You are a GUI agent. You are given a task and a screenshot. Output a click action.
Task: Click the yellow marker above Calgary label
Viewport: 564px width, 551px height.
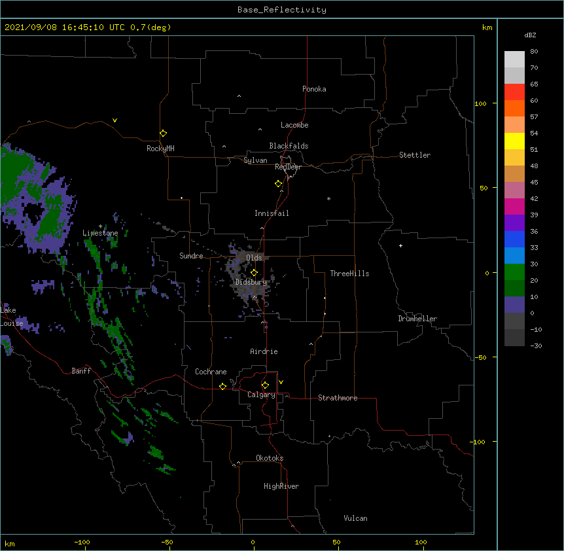(x=265, y=385)
